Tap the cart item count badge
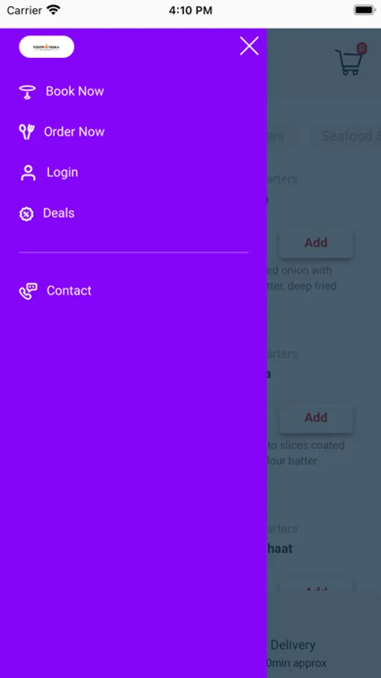Viewport: 381px width, 678px height. click(361, 48)
